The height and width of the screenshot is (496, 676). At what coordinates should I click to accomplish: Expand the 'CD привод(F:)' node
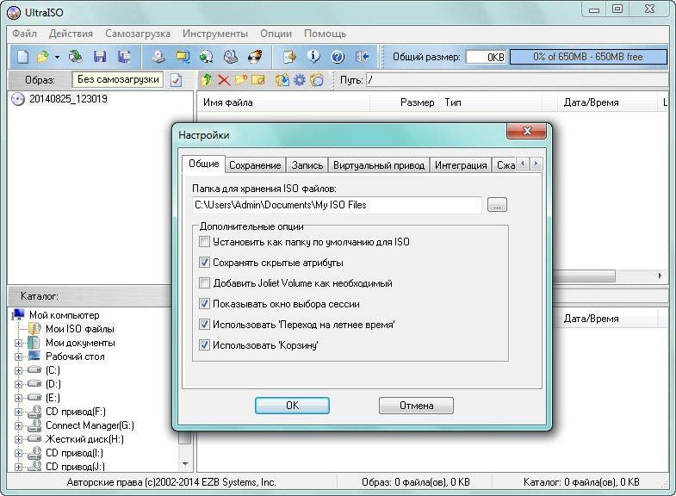click(x=18, y=412)
